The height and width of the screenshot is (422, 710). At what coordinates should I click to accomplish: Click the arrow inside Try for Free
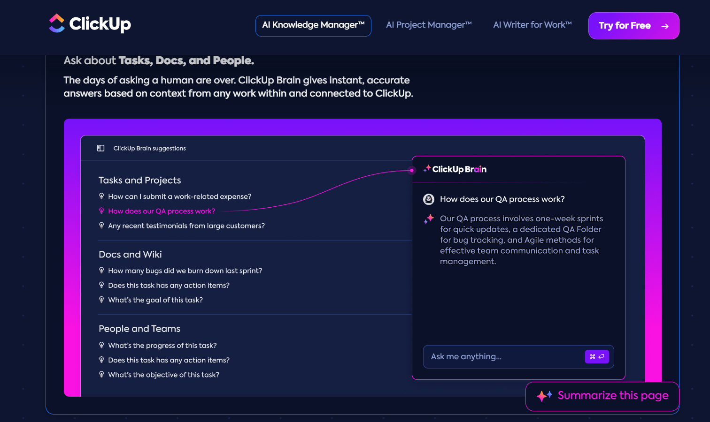[x=665, y=26]
